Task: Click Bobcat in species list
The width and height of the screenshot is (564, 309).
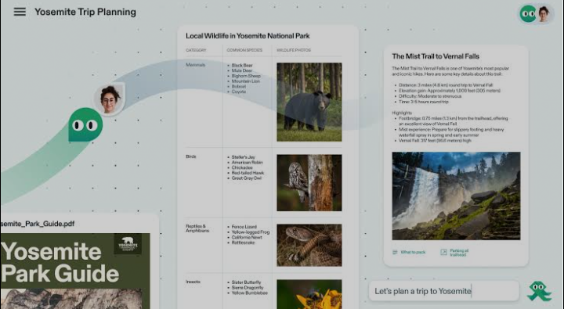Action: pos(239,86)
